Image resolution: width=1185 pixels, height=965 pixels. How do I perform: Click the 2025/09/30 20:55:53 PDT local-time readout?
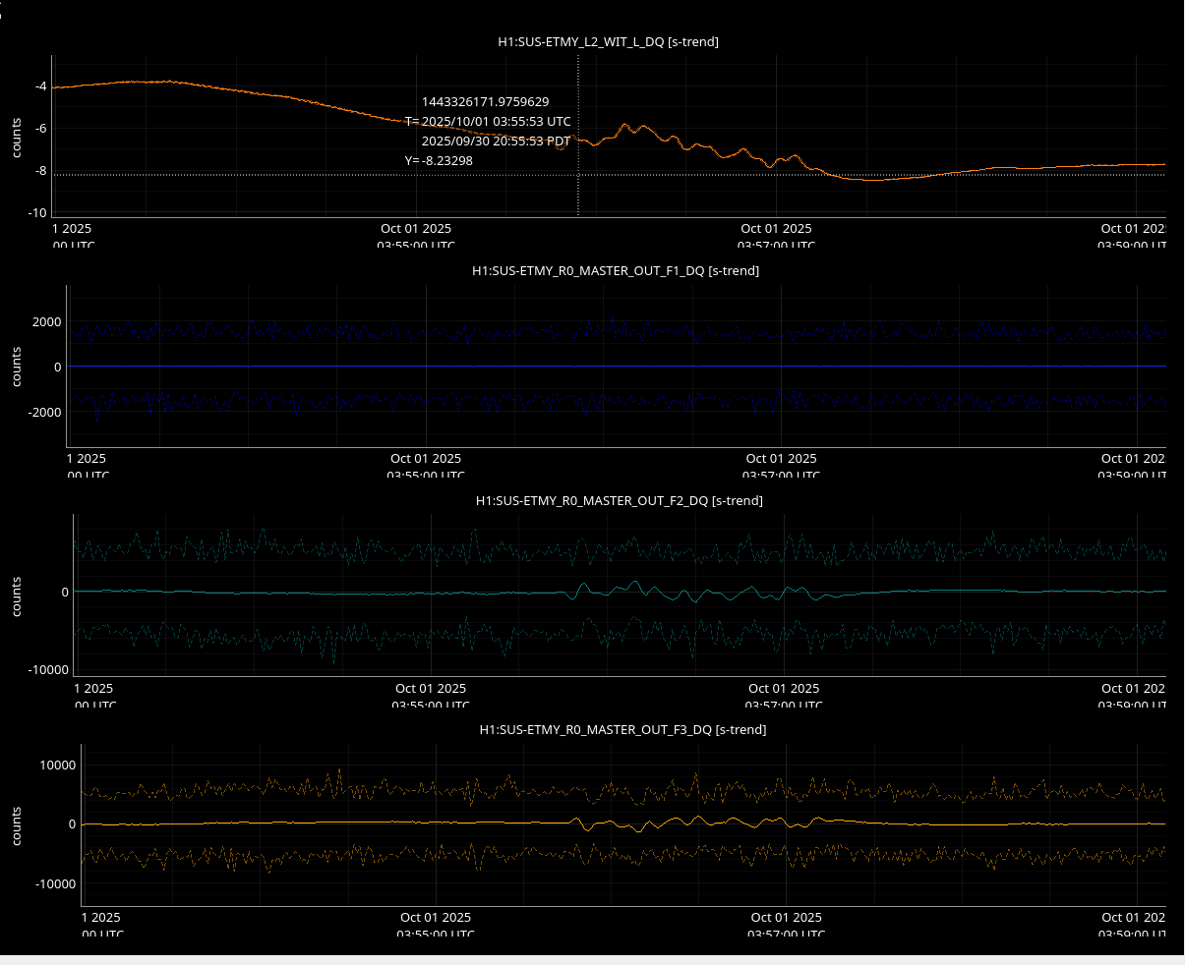495,141
